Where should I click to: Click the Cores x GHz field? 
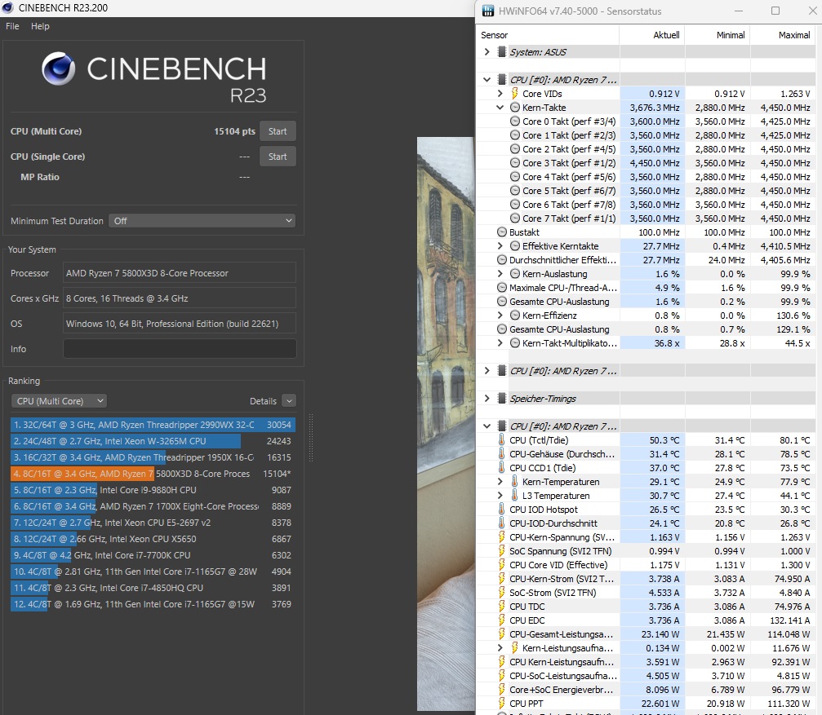pos(180,298)
